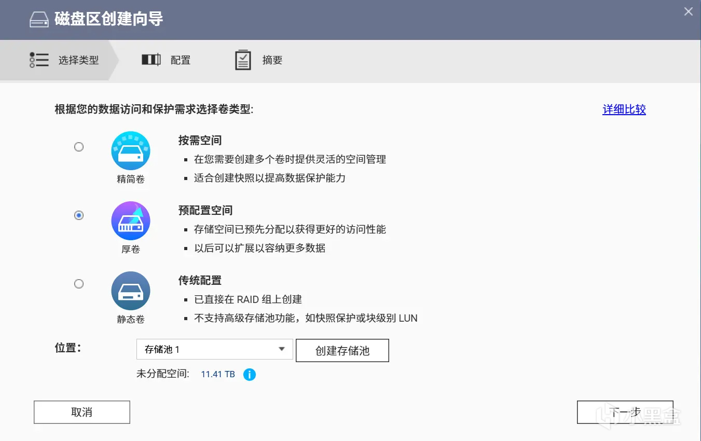Close the 磁盘区创建向导 dialog

tap(689, 11)
